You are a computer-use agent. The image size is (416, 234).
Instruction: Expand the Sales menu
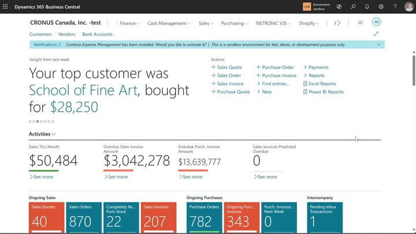(206, 23)
